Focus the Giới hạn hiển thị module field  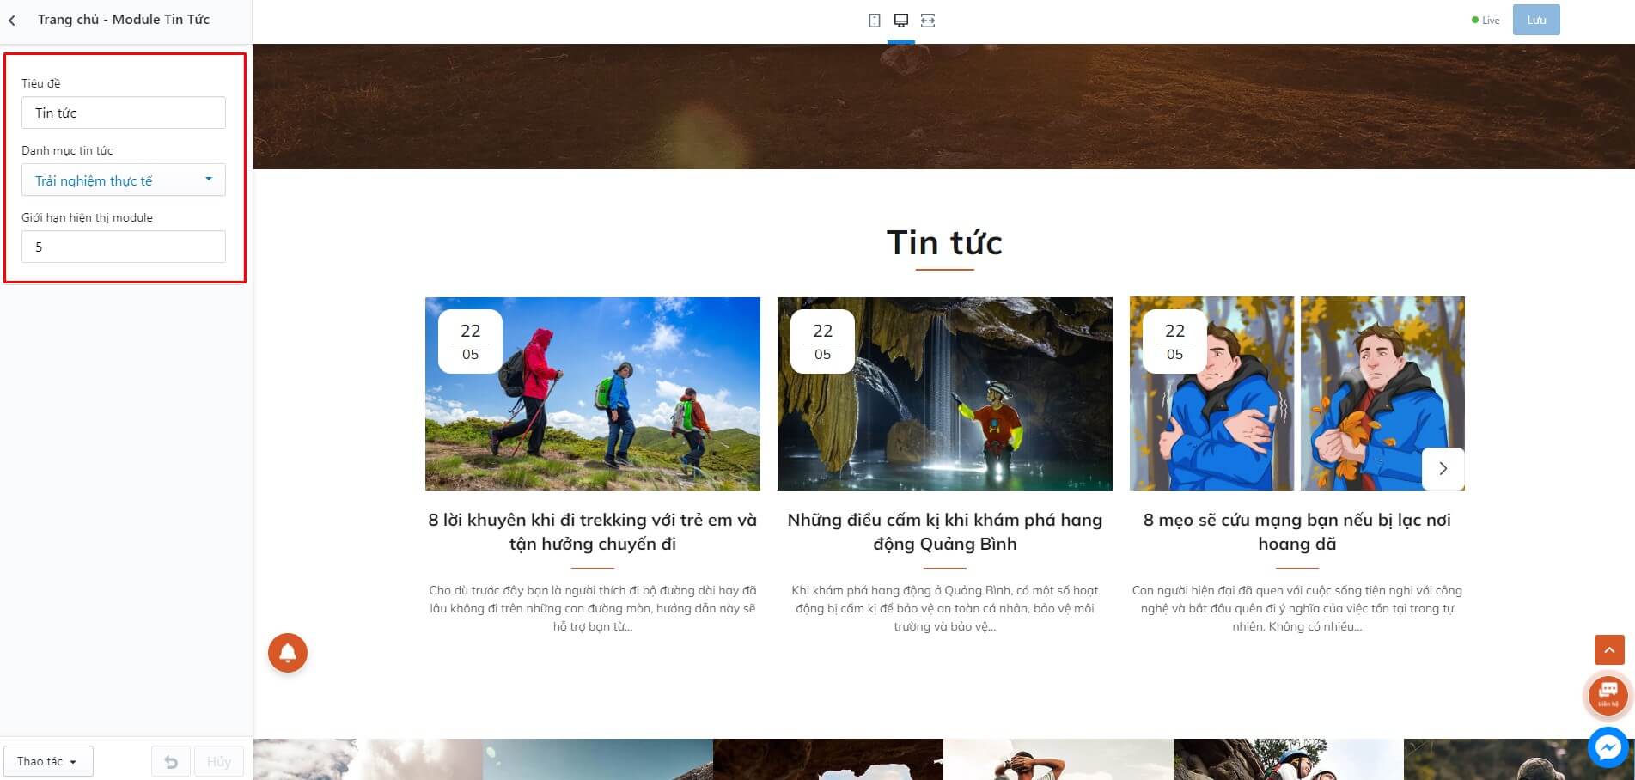pyautogui.click(x=124, y=247)
